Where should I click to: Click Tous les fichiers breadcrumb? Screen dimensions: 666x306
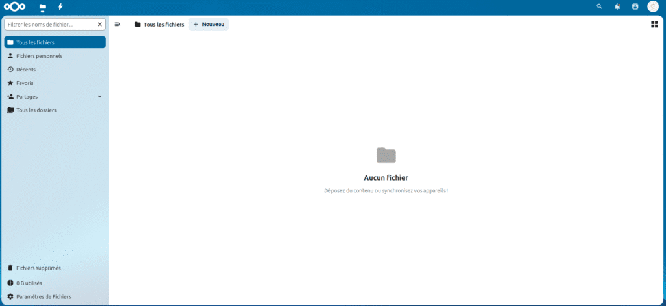[x=159, y=24]
